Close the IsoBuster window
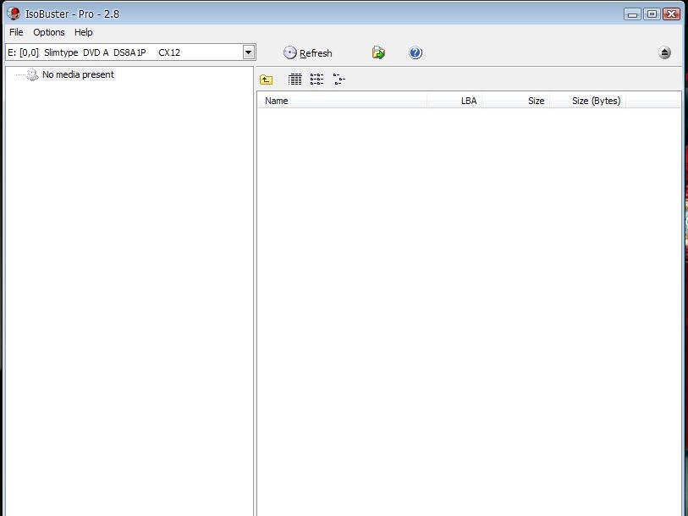This screenshot has width=688, height=516. tap(671, 14)
